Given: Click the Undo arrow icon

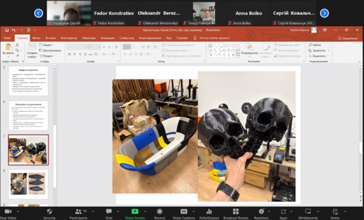Looking at the screenshot, I should click(14, 30).
